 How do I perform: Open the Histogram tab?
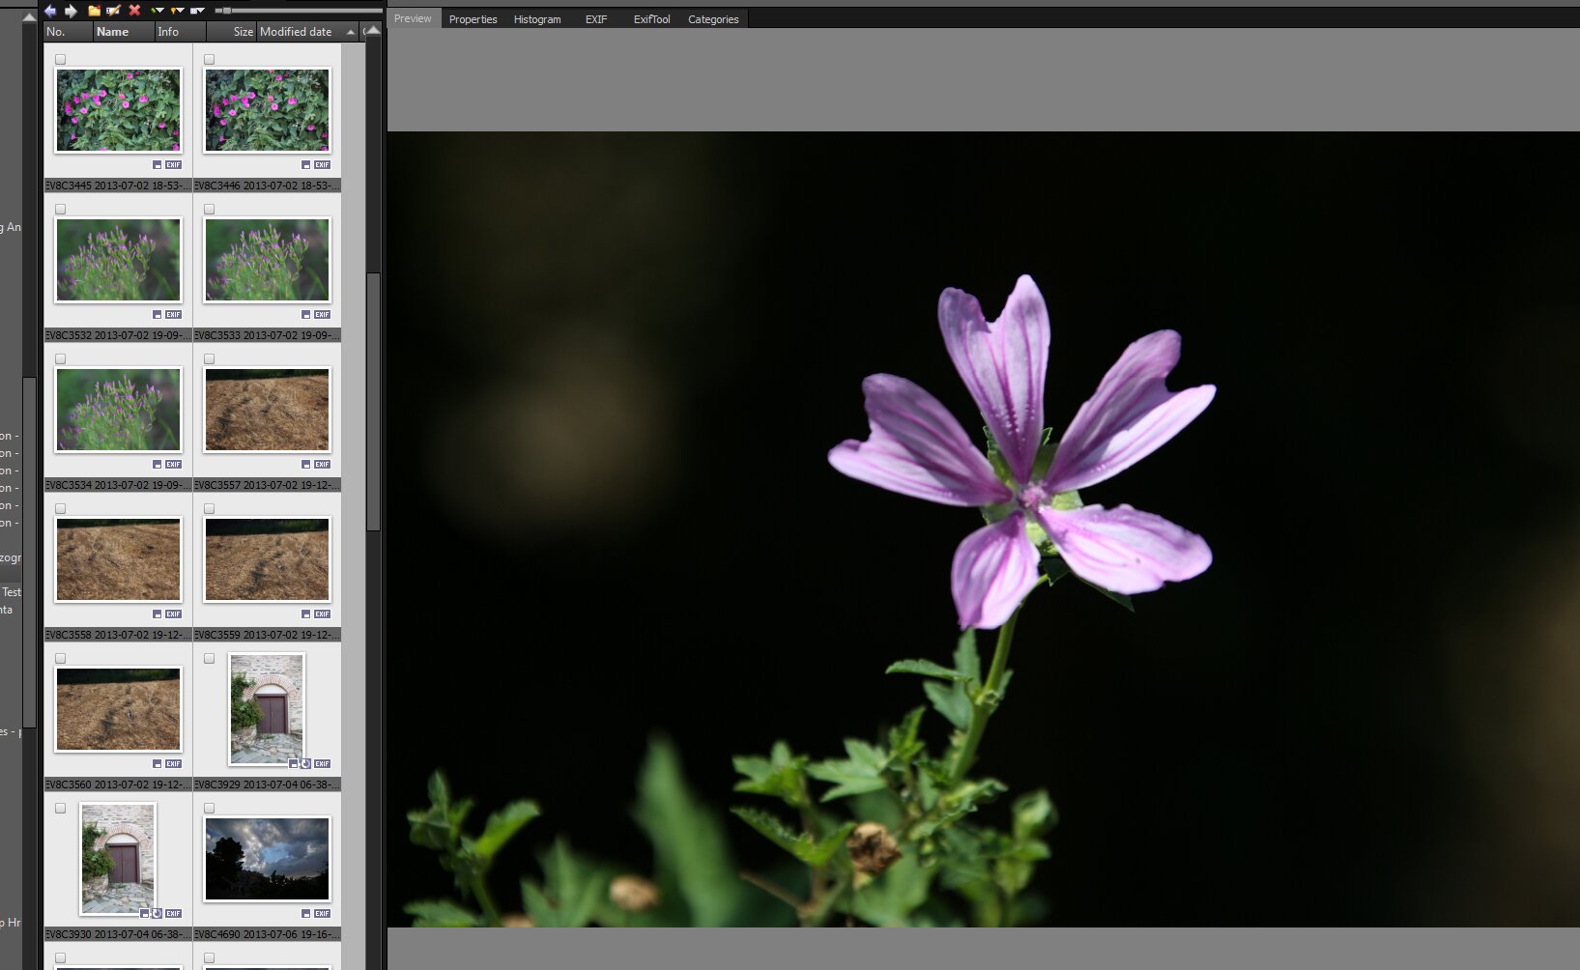pyautogui.click(x=537, y=19)
